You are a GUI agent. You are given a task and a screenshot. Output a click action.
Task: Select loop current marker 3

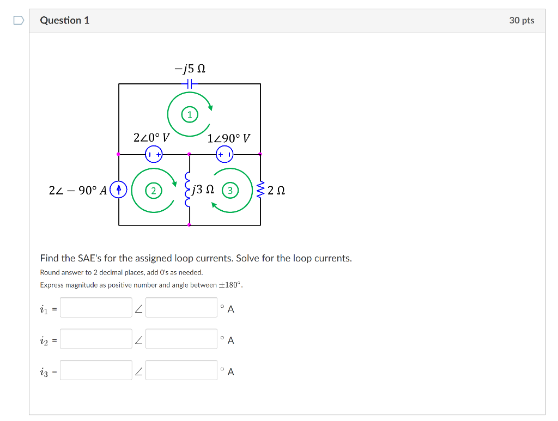click(229, 191)
